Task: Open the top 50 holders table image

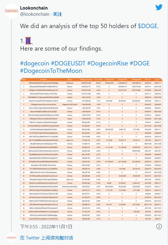Action: coord(91,149)
